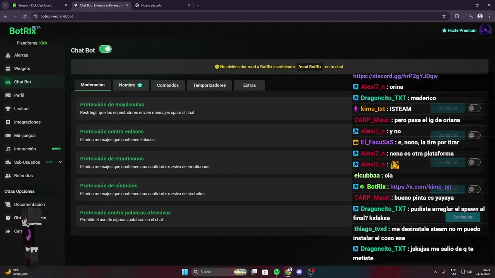
Task: Close the Stream - Kick Dashboard tab
Action: [66, 5]
